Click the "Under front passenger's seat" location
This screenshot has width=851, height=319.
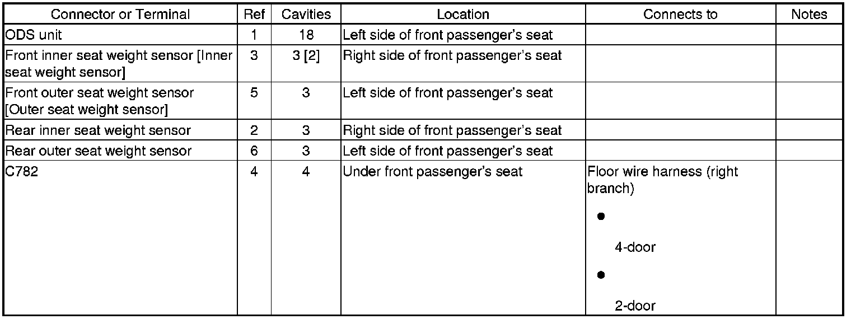tap(432, 171)
